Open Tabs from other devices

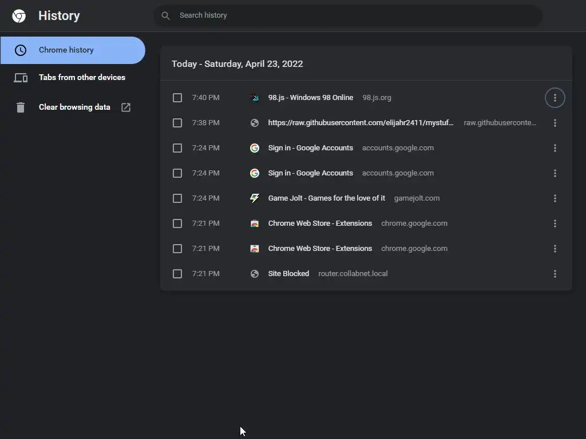[82, 78]
